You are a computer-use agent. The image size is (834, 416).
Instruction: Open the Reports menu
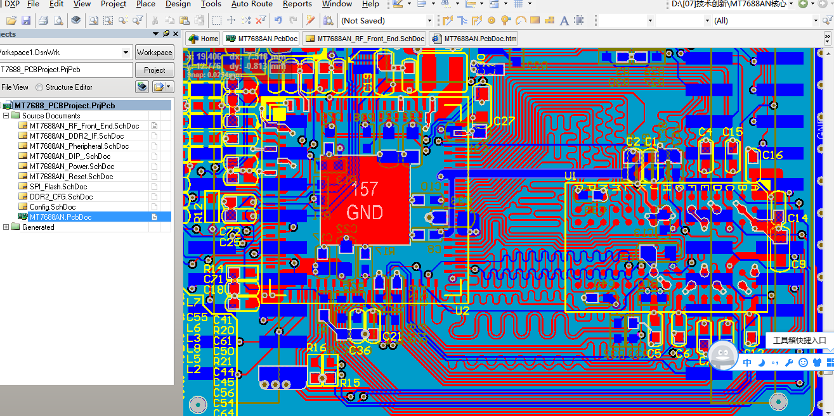pos(297,4)
